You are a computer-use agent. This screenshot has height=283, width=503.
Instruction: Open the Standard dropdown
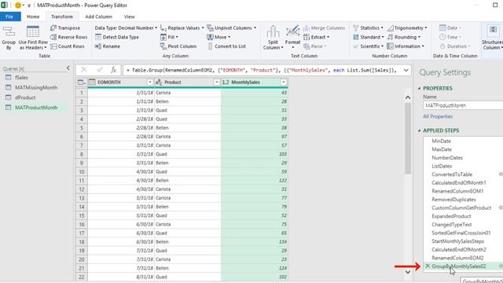coord(369,37)
